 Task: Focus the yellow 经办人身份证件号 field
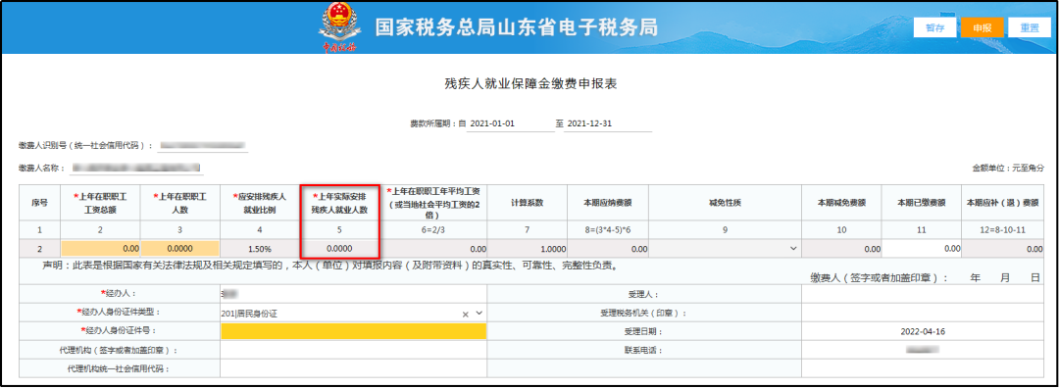coord(353,331)
